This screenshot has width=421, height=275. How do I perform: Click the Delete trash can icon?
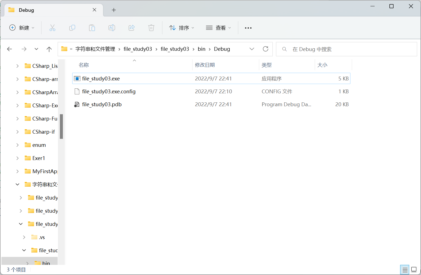coord(151,28)
